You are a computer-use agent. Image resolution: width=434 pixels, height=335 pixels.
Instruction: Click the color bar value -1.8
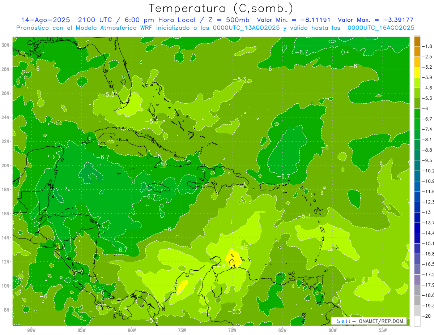427,46
